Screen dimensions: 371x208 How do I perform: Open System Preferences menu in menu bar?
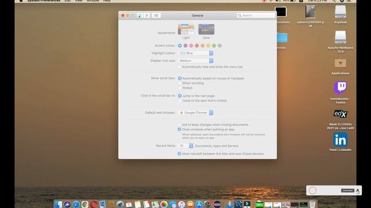44,1
